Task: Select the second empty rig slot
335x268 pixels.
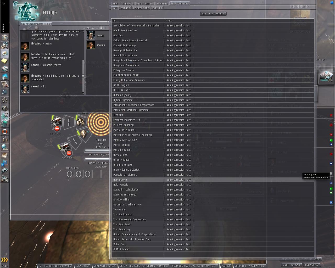Action: [x=79, y=174]
